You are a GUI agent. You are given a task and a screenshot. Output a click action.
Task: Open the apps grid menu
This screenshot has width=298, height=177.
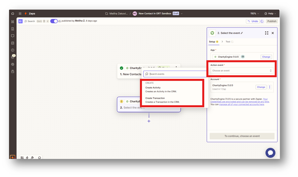click(20, 14)
